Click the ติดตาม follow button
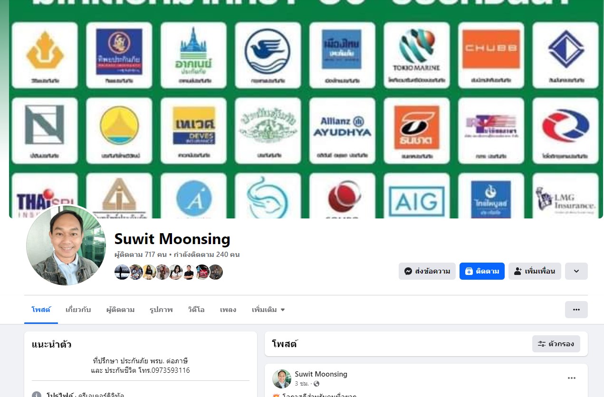 pos(482,271)
